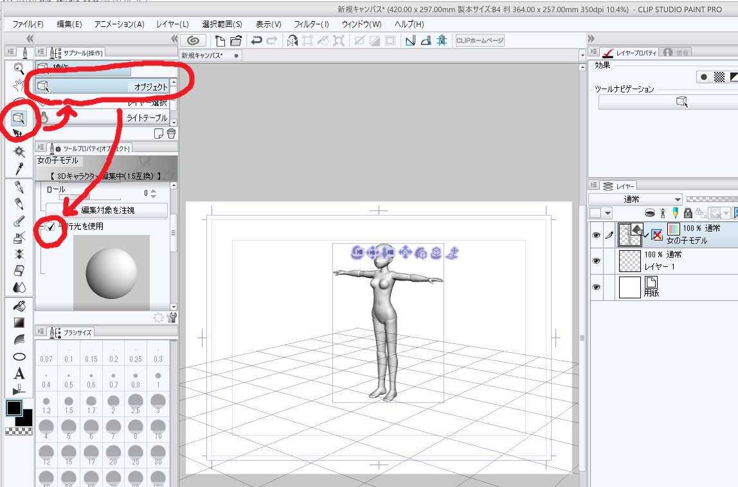
Task: Click the Open file folder icon
Action: click(x=236, y=41)
